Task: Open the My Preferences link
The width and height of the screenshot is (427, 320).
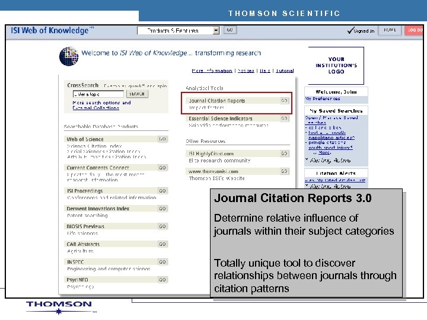Action: pos(323,99)
